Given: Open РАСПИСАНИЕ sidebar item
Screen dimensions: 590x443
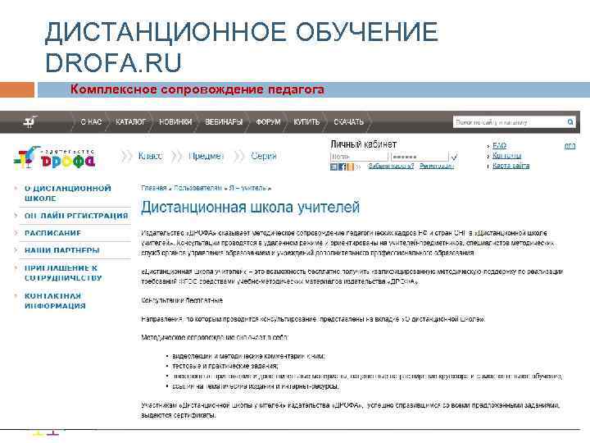Looking at the screenshot, I should tap(52, 233).
